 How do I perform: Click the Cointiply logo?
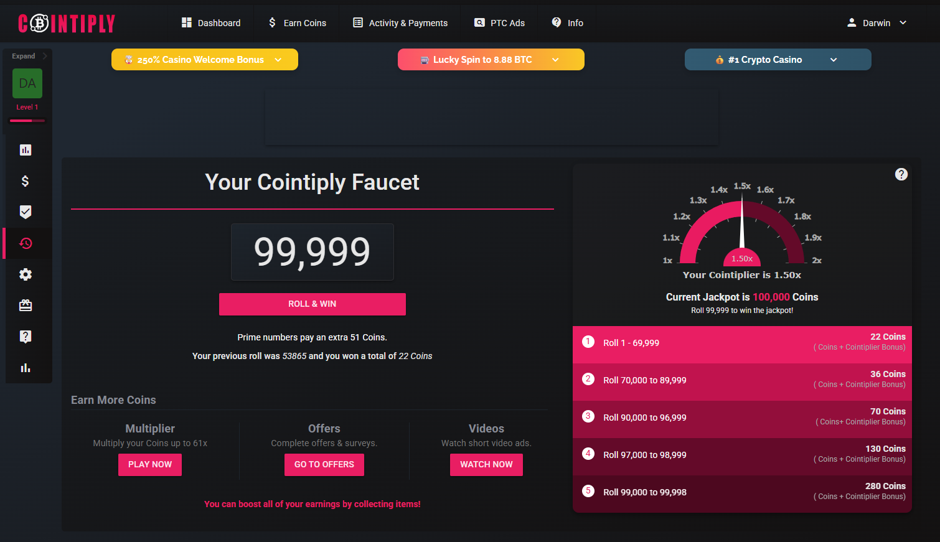pos(67,24)
